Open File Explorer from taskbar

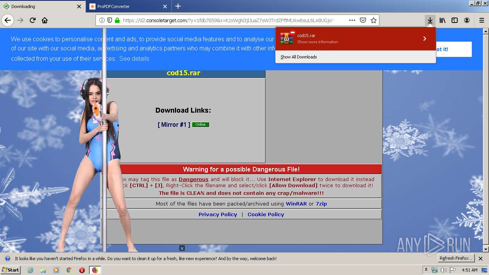click(43, 270)
